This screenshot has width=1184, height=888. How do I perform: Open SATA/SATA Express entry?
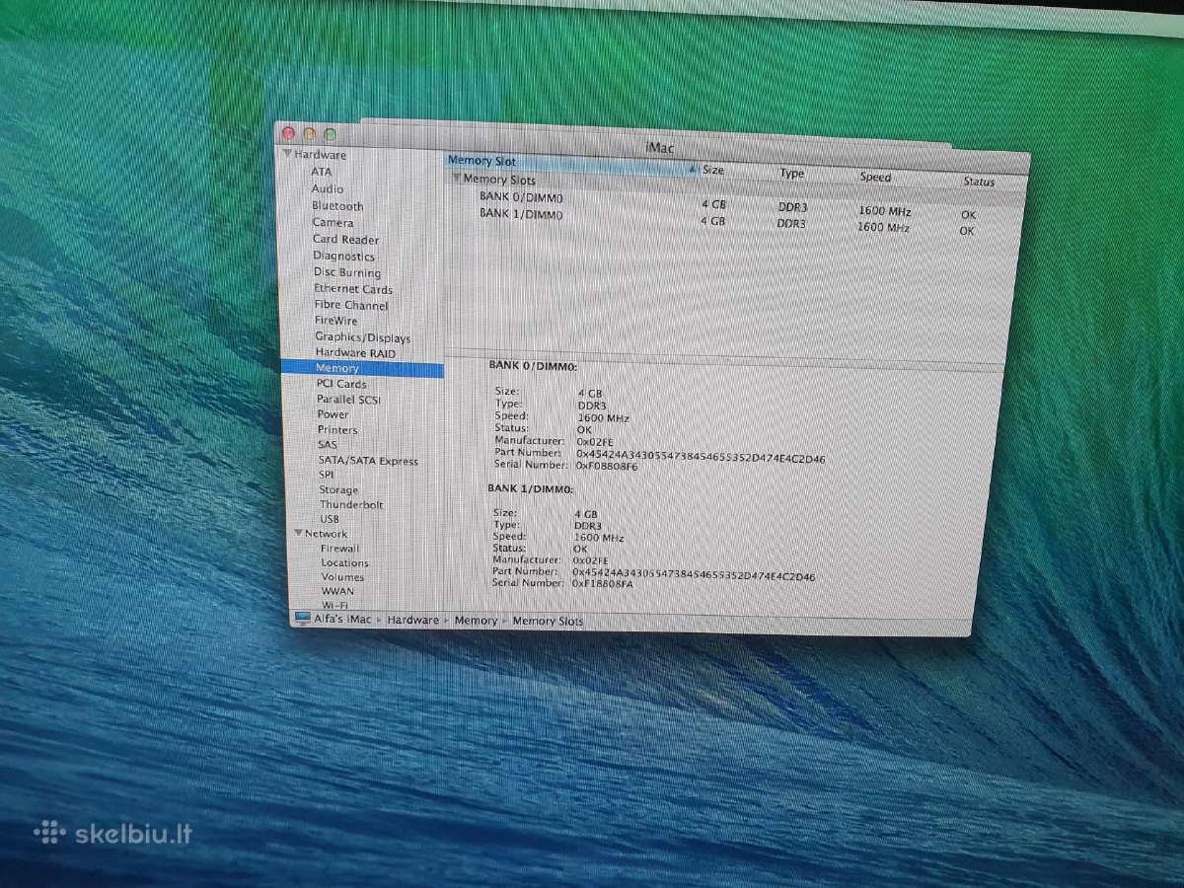368,461
